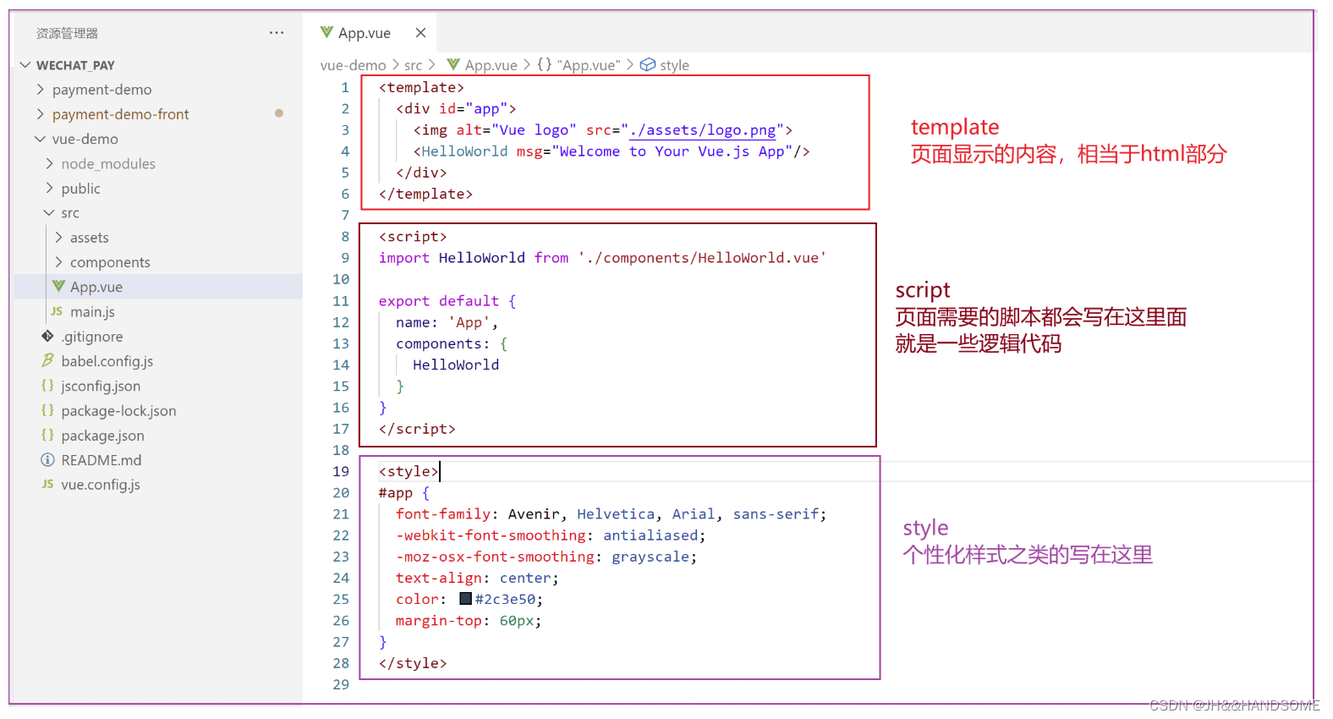Image resolution: width=1333 pixels, height=719 pixels.
Task: Click the 'HelloWorld' import identifier on line 9
Action: pyautogui.click(x=481, y=257)
